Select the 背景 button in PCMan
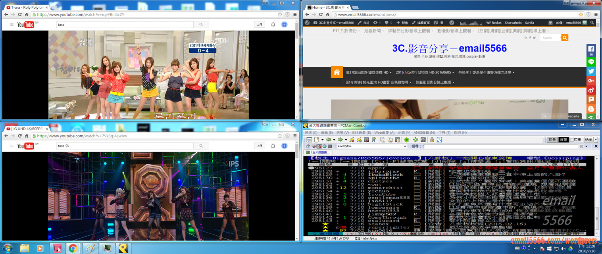Viewport: 602px width, 254px height. (x=563, y=140)
